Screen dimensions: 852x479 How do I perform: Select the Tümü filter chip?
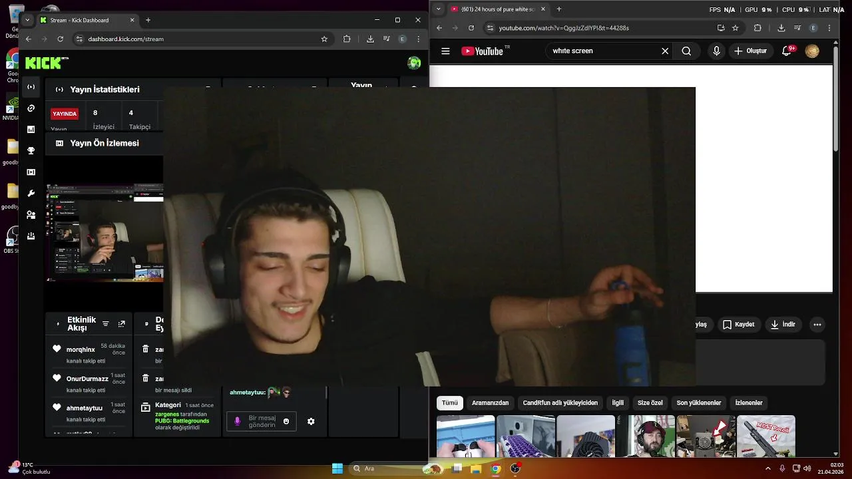point(450,402)
